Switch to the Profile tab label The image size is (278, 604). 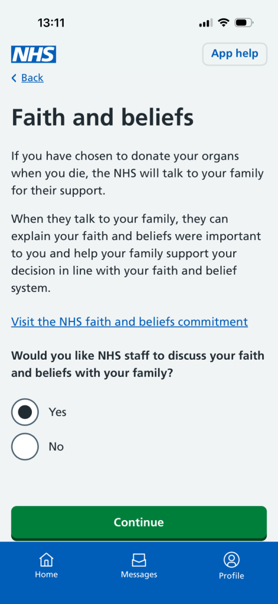231,576
